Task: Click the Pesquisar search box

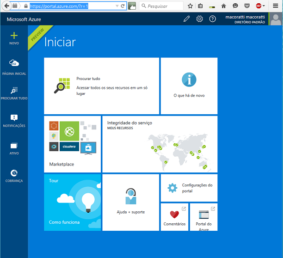Action: coord(161,6)
